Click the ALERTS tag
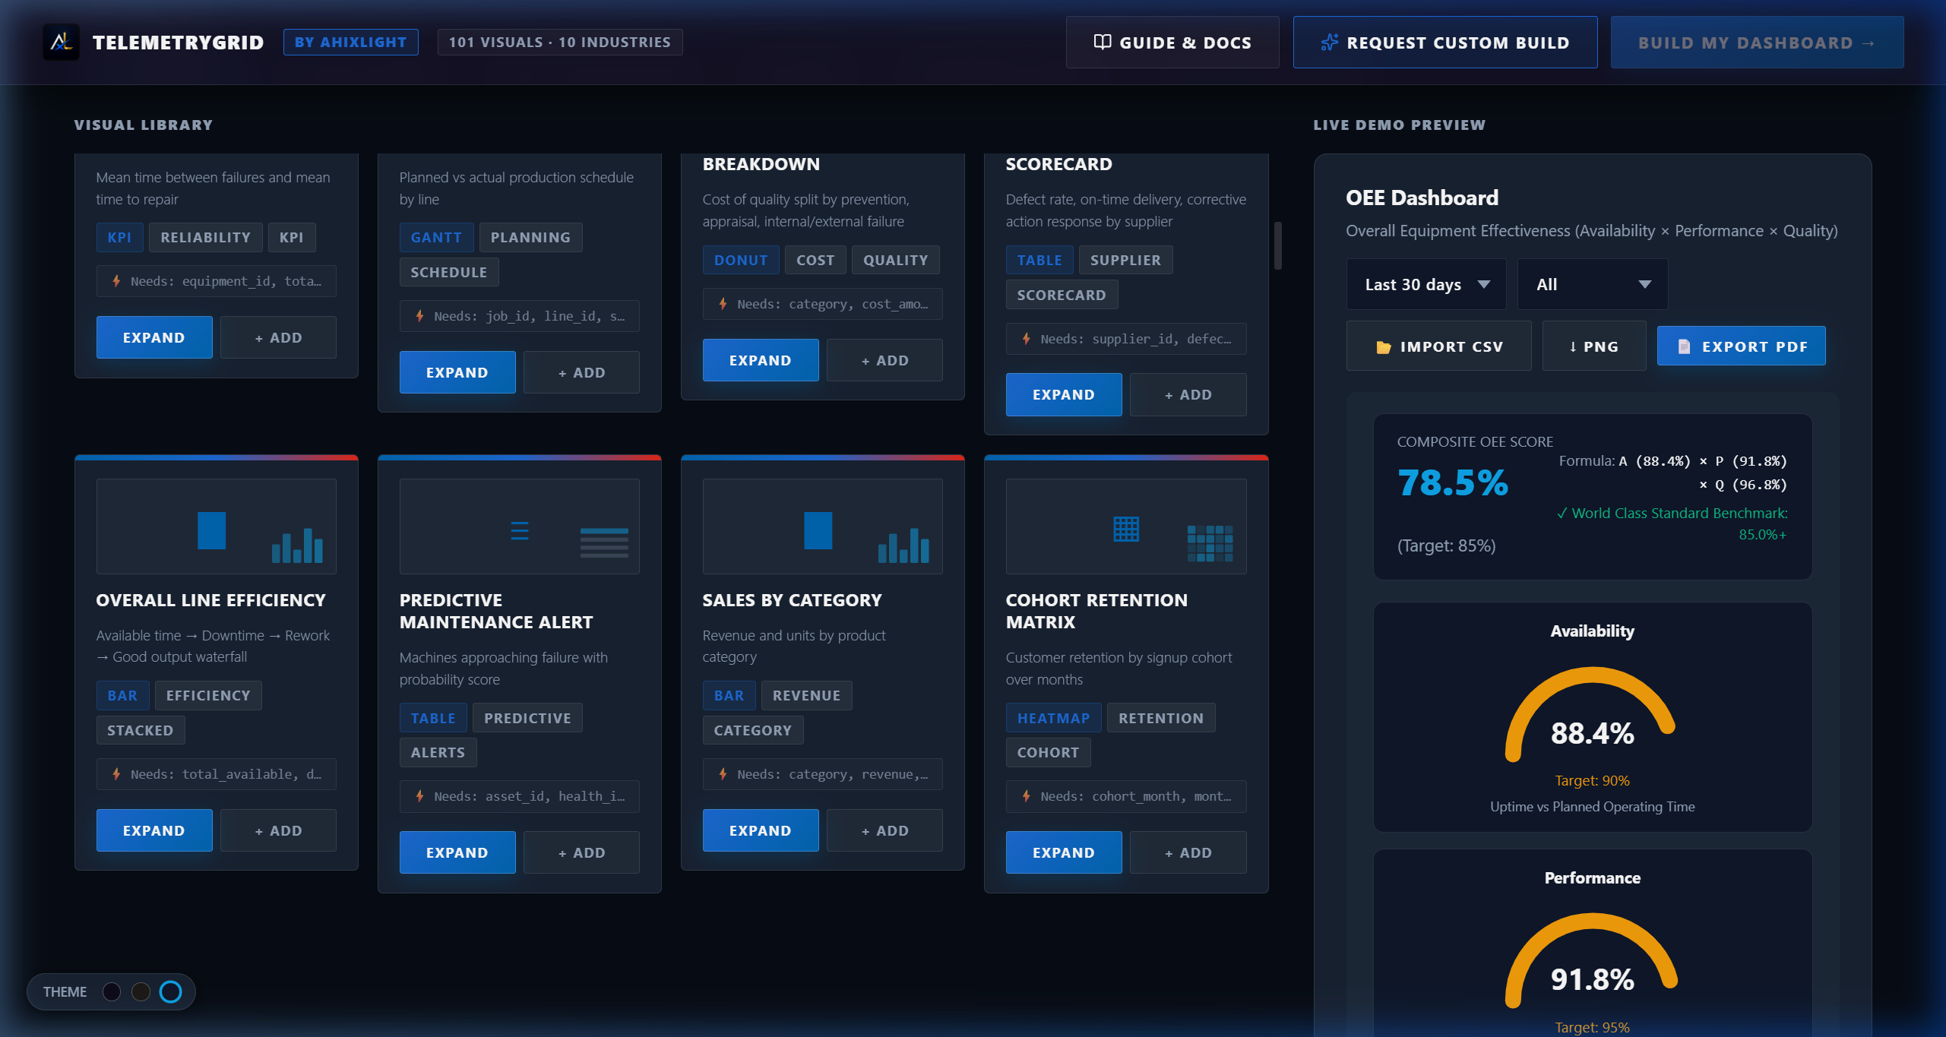Viewport: 1946px width, 1037px height. (438, 752)
